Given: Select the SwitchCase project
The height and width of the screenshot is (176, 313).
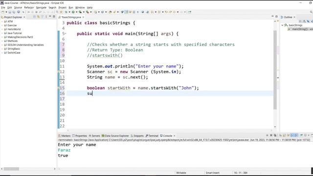Looking at the screenshot, I should tap(14, 53).
